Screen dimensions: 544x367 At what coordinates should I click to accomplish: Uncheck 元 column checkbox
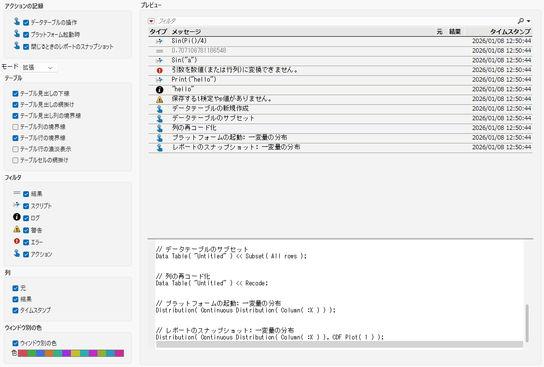click(15, 288)
